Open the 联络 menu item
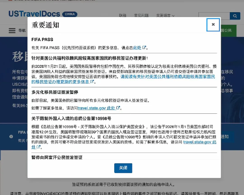 [x=122, y=15]
